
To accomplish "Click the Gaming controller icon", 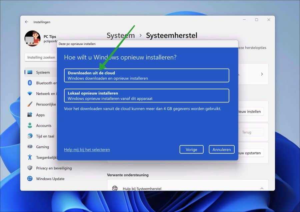I will 30,147.
